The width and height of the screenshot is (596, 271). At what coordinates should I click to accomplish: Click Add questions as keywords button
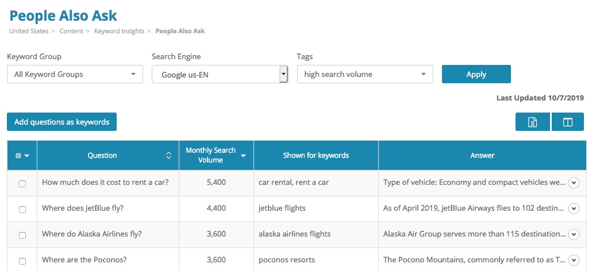click(61, 122)
